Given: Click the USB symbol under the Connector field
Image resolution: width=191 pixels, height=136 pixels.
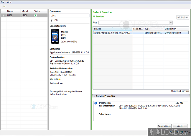Looking at the screenshot, I should tap(52, 20).
